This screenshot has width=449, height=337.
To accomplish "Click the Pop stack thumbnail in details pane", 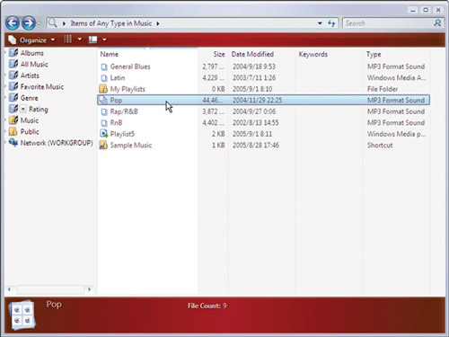I will (x=22, y=315).
